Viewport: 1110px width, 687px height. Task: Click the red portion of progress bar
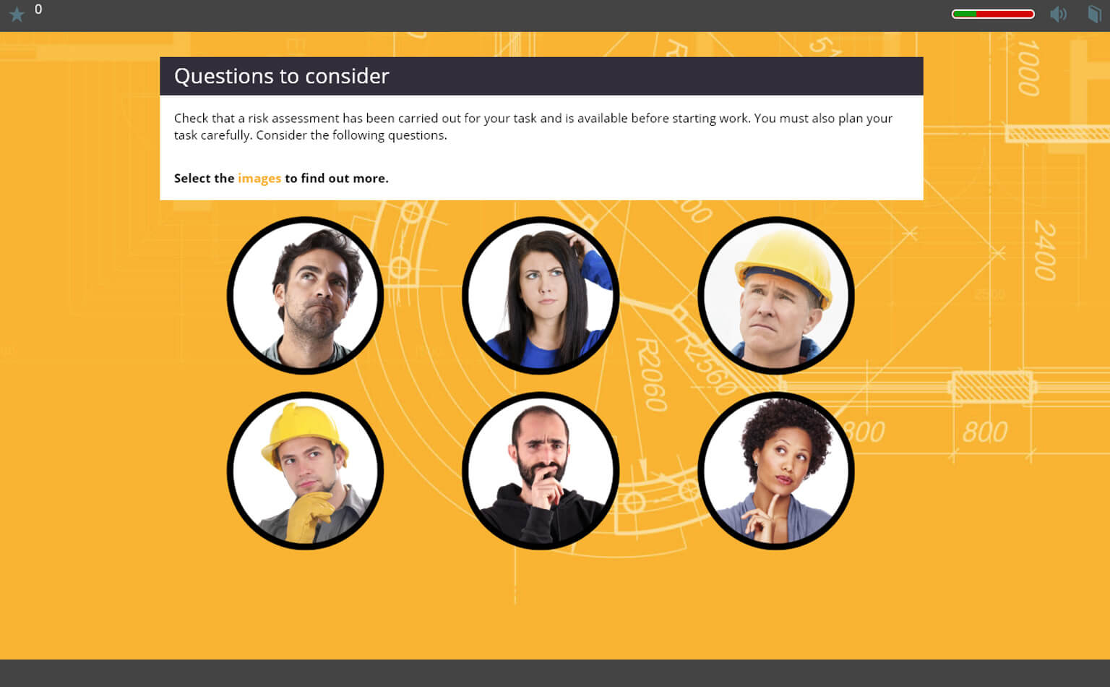click(x=1004, y=14)
